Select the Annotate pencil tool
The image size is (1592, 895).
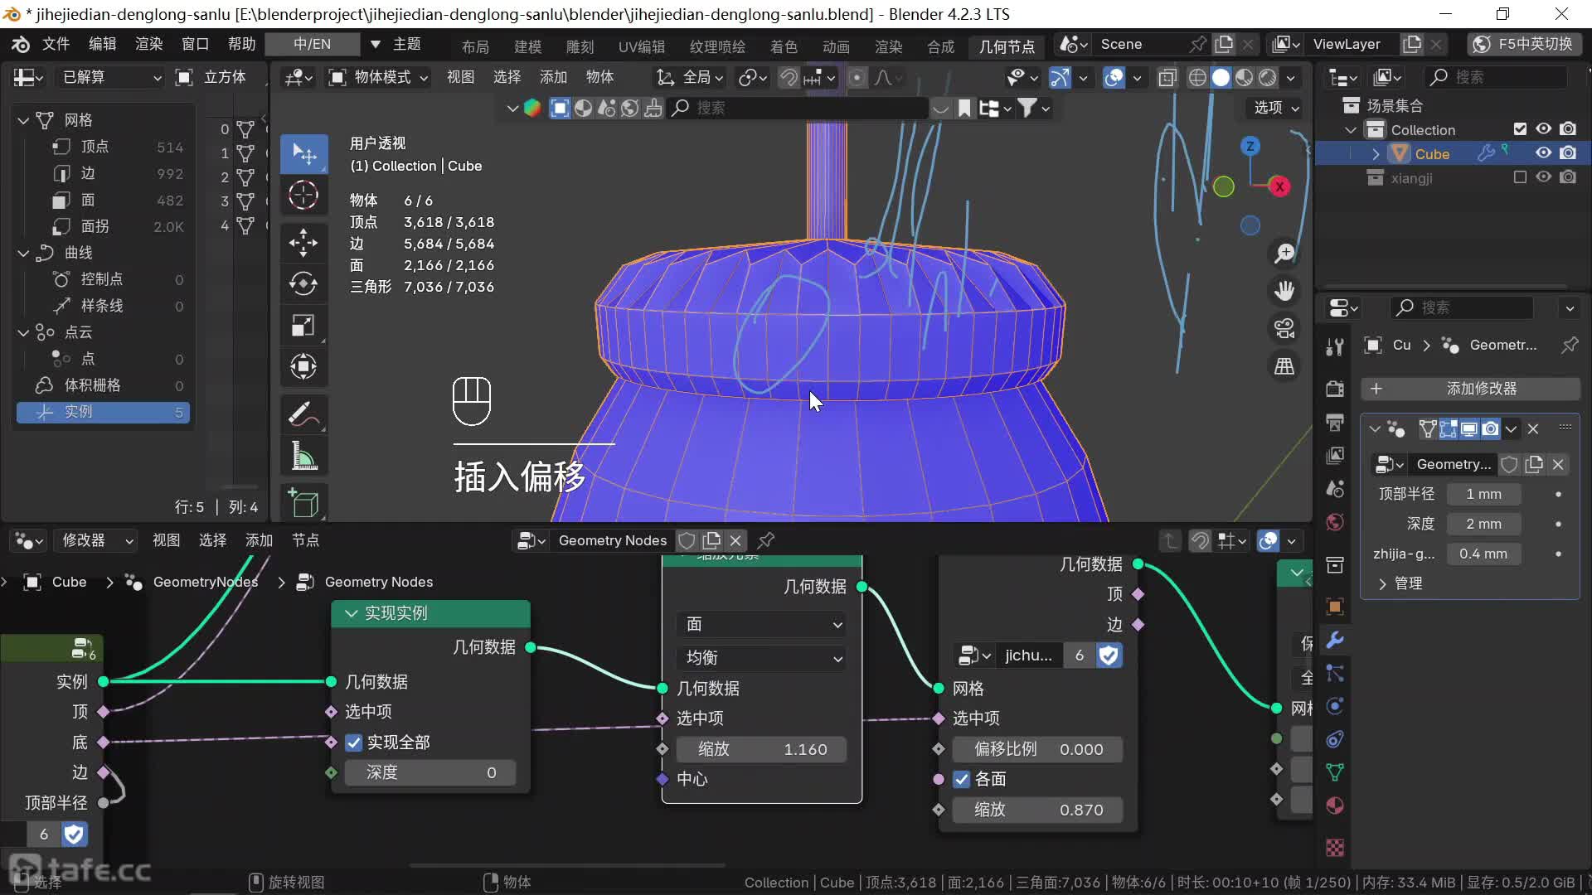coord(303,414)
